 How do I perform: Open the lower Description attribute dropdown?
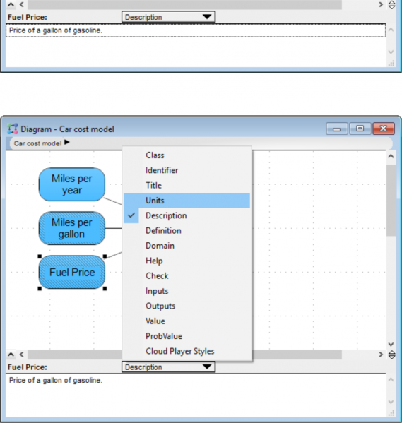pos(168,367)
